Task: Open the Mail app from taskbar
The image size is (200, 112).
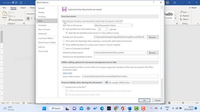Action: point(81,109)
